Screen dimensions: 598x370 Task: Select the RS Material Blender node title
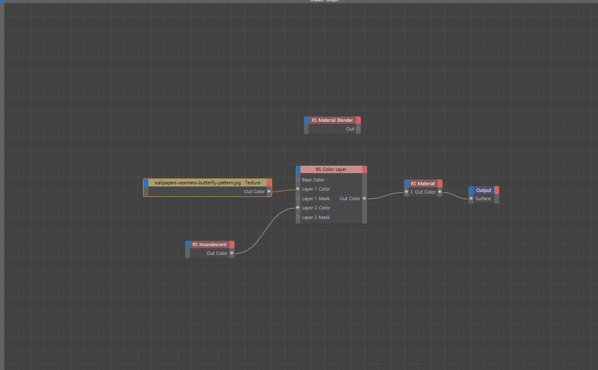tap(332, 120)
